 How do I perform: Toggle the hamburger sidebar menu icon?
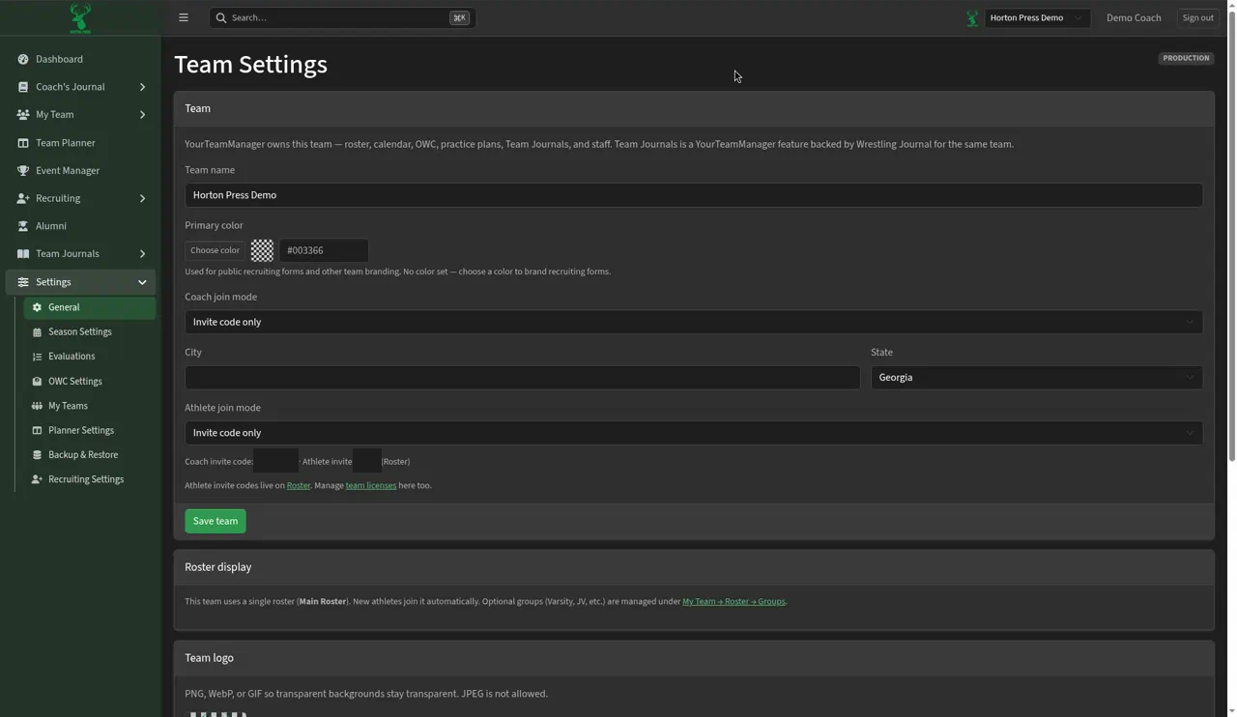pyautogui.click(x=184, y=17)
